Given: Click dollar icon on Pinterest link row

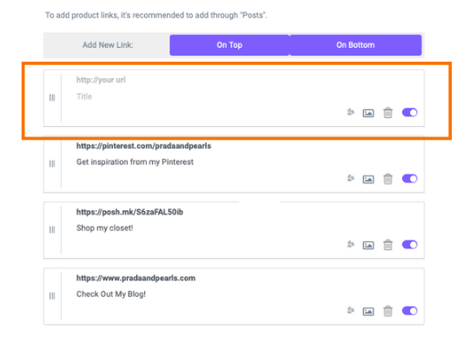Looking at the screenshot, I should click(350, 178).
